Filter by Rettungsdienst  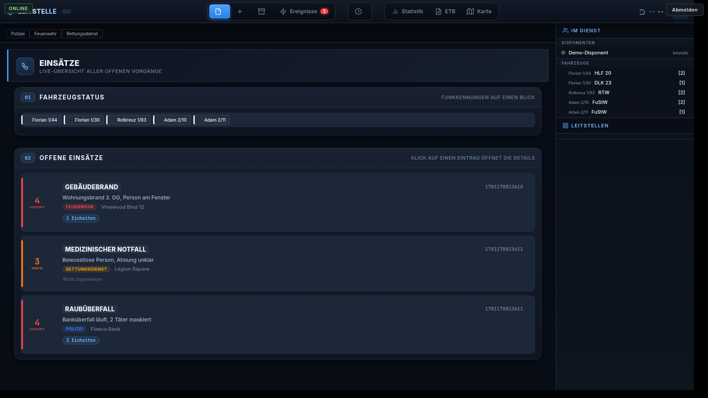[x=82, y=34]
